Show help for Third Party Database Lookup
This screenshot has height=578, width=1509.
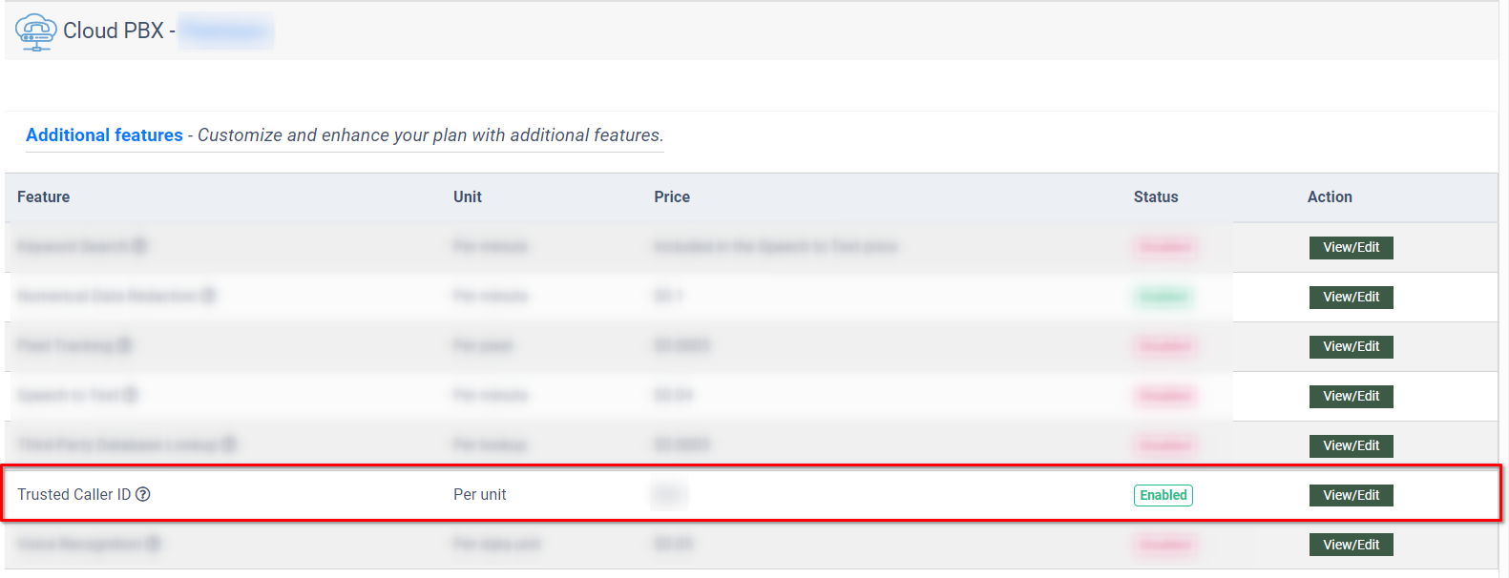coord(229,444)
